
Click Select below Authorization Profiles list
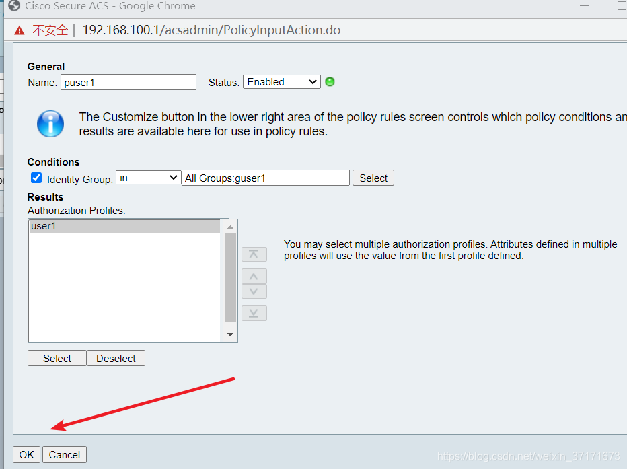click(x=57, y=358)
